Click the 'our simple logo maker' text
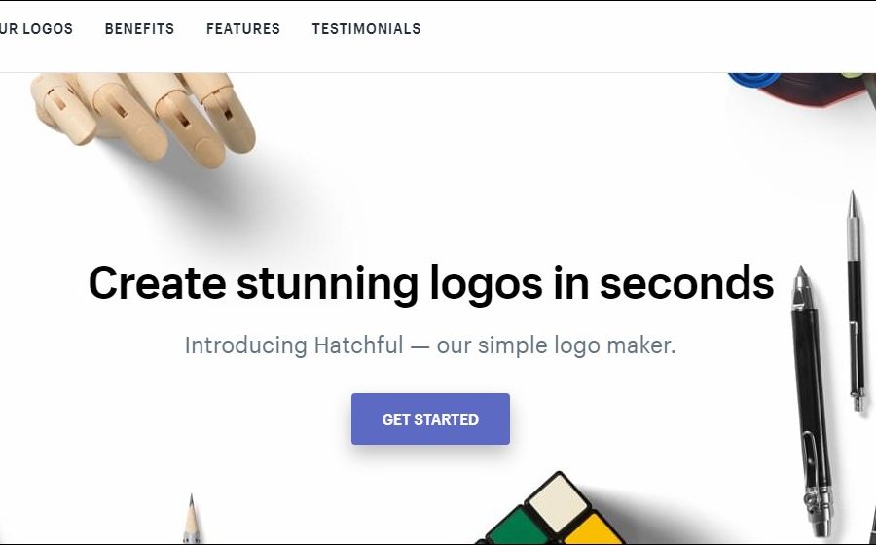Screen dimensions: 876x545 point(556,346)
